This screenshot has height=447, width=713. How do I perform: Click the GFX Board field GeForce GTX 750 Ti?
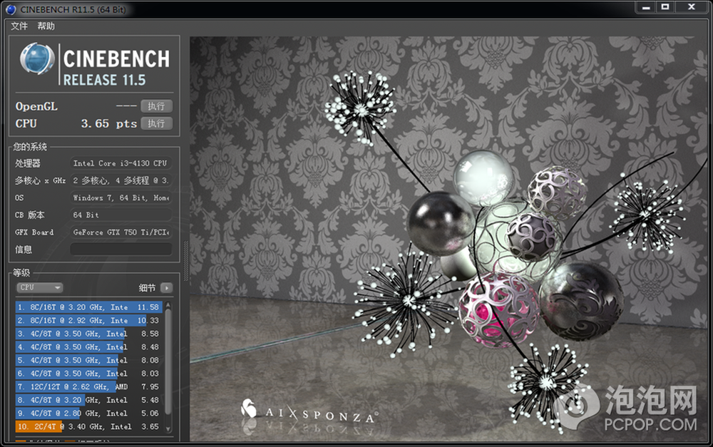[121, 232]
